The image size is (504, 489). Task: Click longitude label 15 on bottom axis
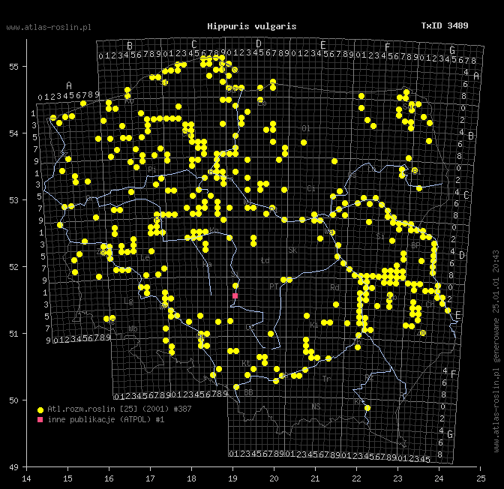point(67,478)
